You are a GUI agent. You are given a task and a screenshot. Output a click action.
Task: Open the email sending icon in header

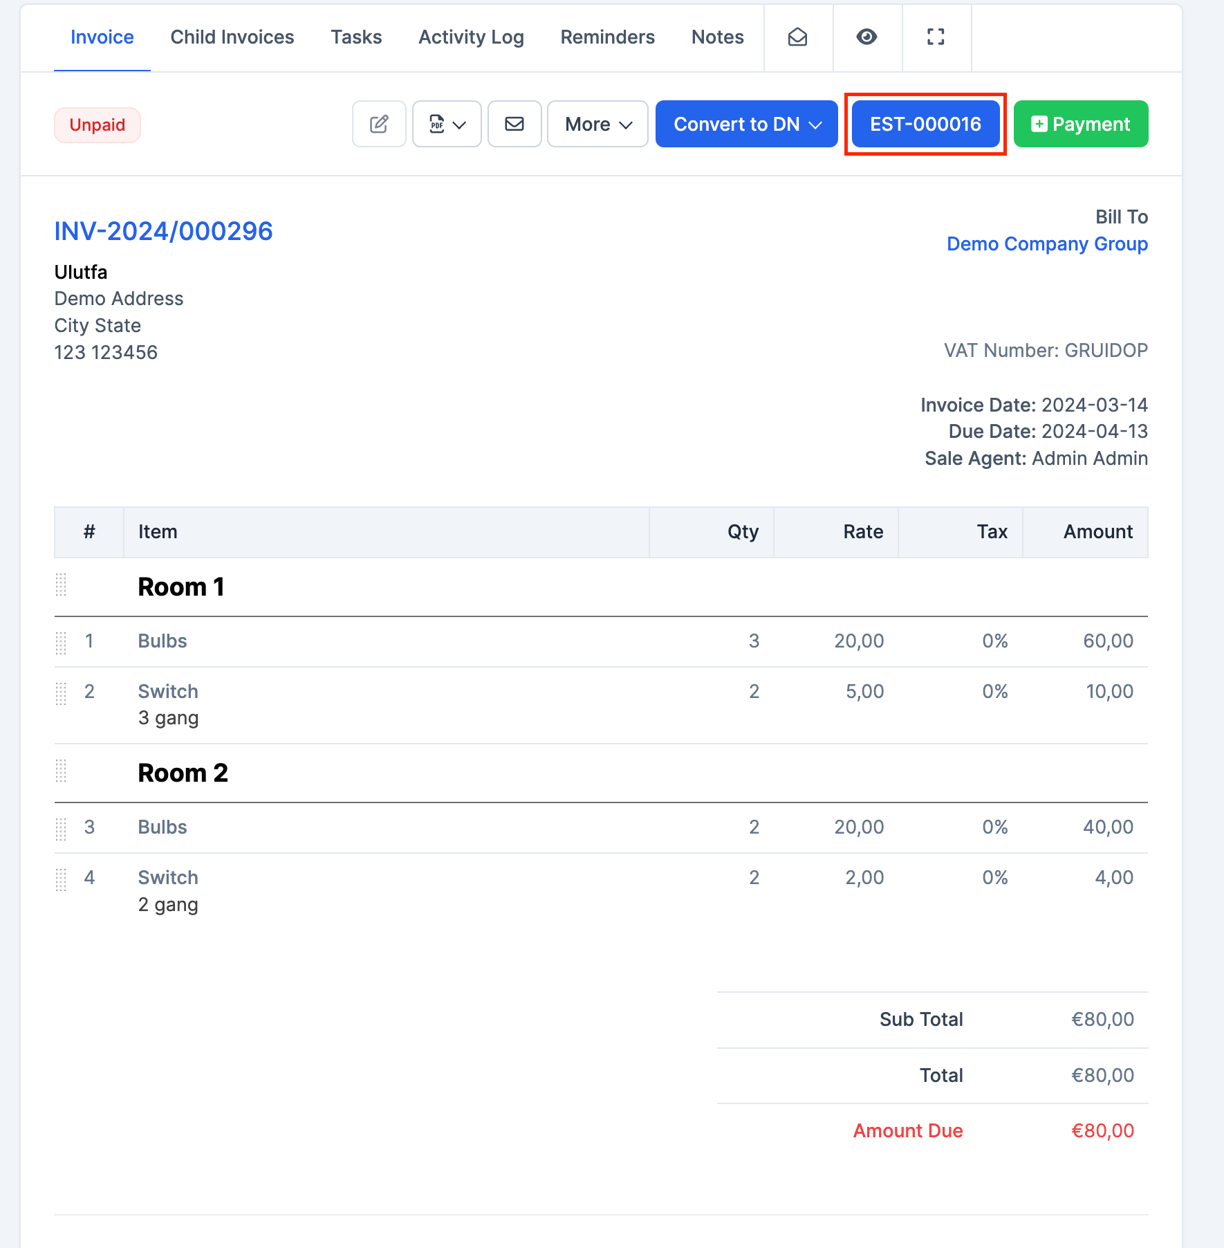[x=797, y=37]
